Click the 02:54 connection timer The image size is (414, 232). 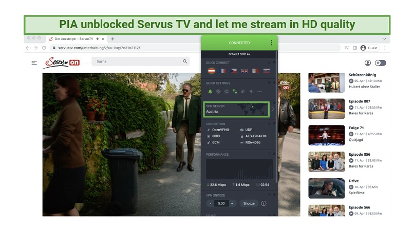point(262,184)
